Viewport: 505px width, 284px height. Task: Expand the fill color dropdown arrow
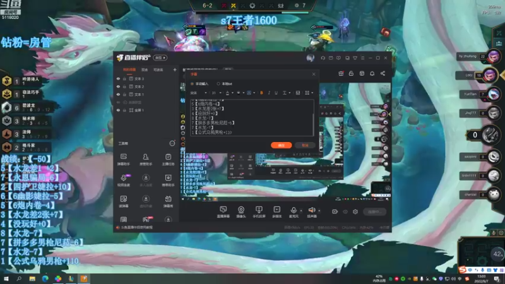tap(244, 93)
